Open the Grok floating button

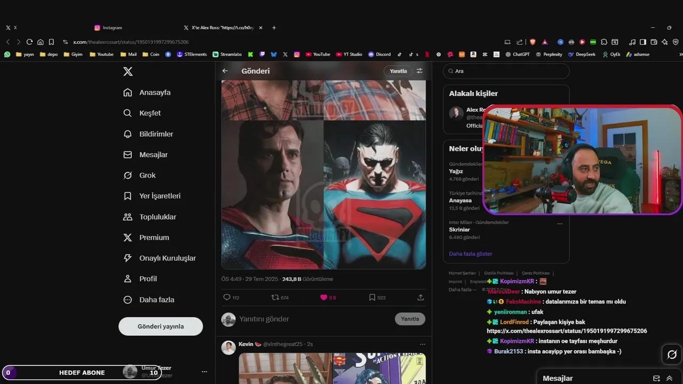tap(672, 355)
